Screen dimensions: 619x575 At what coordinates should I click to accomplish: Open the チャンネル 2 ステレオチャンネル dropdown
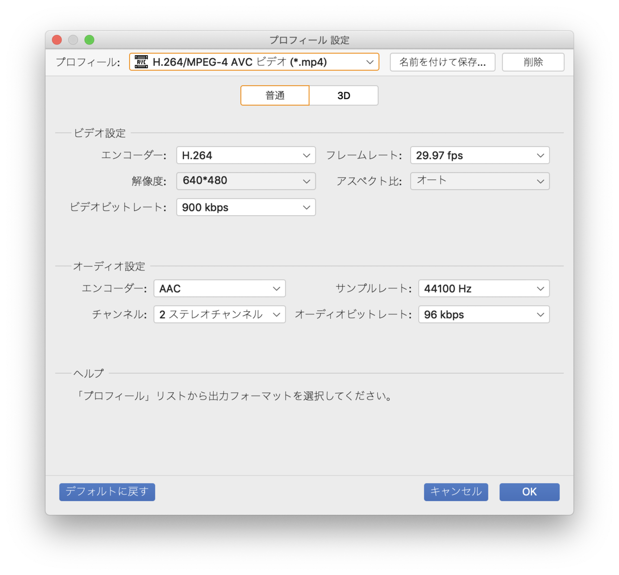pos(220,314)
